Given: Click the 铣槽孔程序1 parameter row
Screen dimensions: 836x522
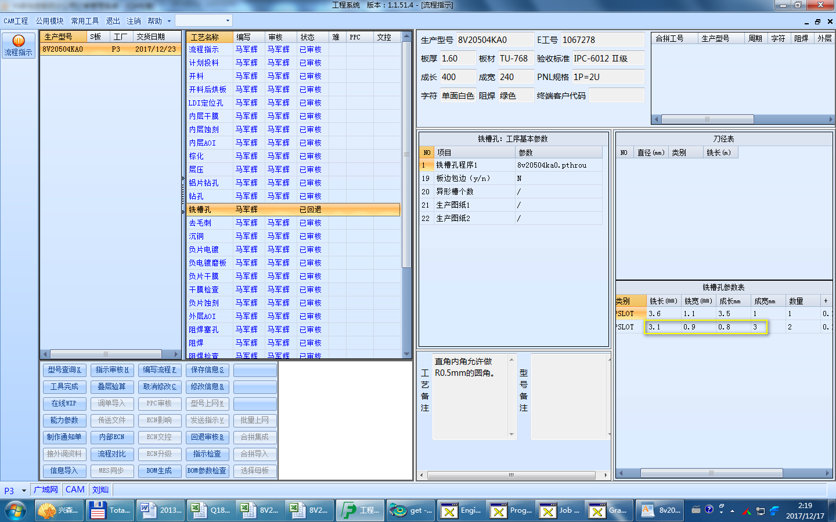Looking at the screenshot, I should (510, 165).
